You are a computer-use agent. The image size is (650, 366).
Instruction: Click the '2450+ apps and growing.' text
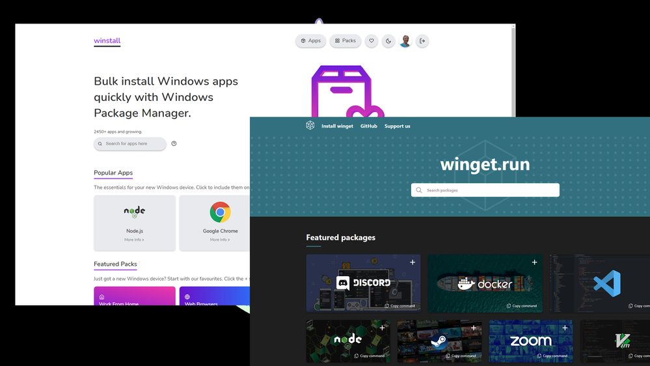tap(118, 132)
